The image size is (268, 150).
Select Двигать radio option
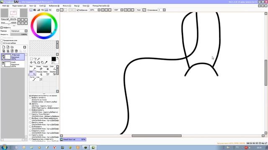[30, 104]
